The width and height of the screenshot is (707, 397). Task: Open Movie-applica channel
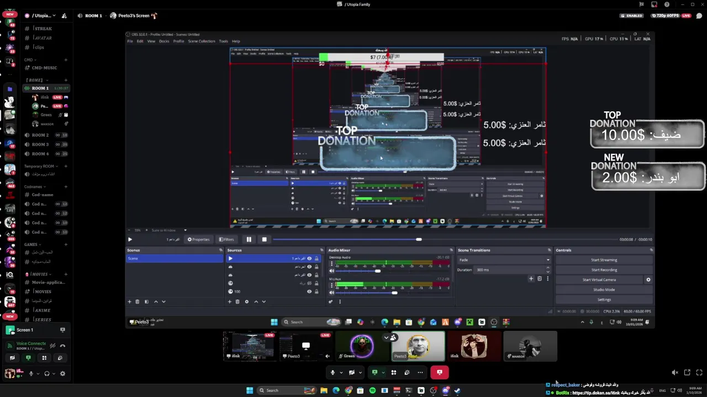point(45,282)
